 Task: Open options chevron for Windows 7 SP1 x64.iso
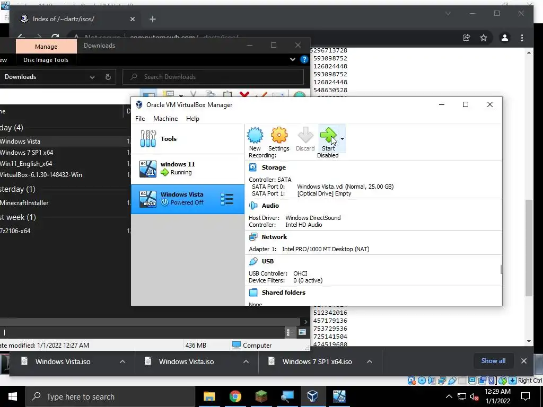370,361
